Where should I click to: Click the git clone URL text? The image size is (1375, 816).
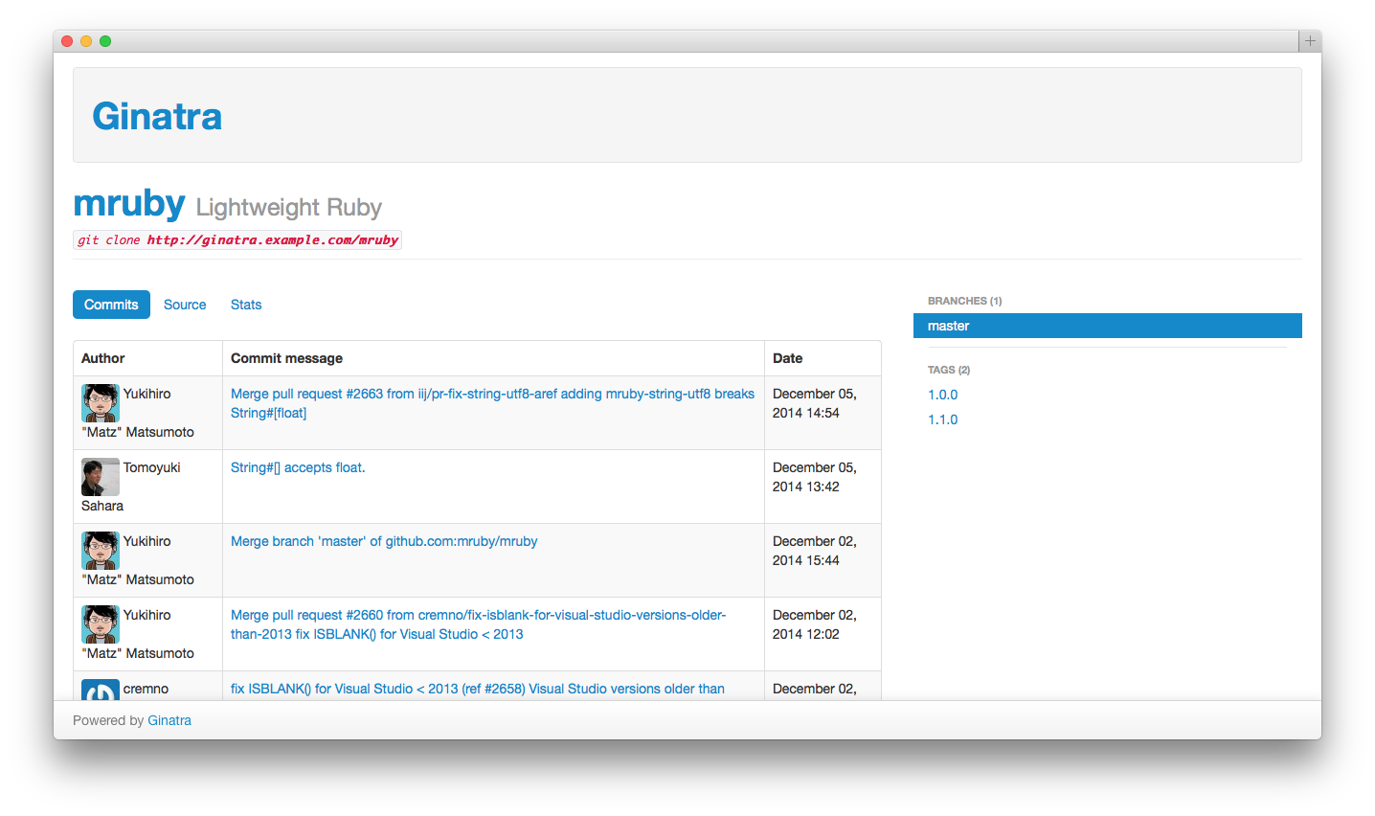[x=272, y=240]
